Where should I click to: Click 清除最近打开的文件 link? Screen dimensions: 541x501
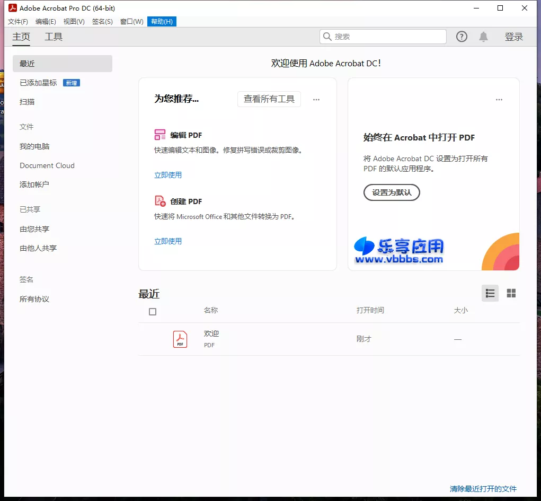483,489
